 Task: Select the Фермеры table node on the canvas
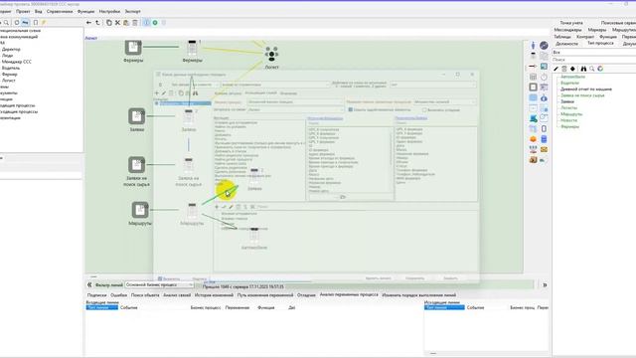[x=192, y=48]
